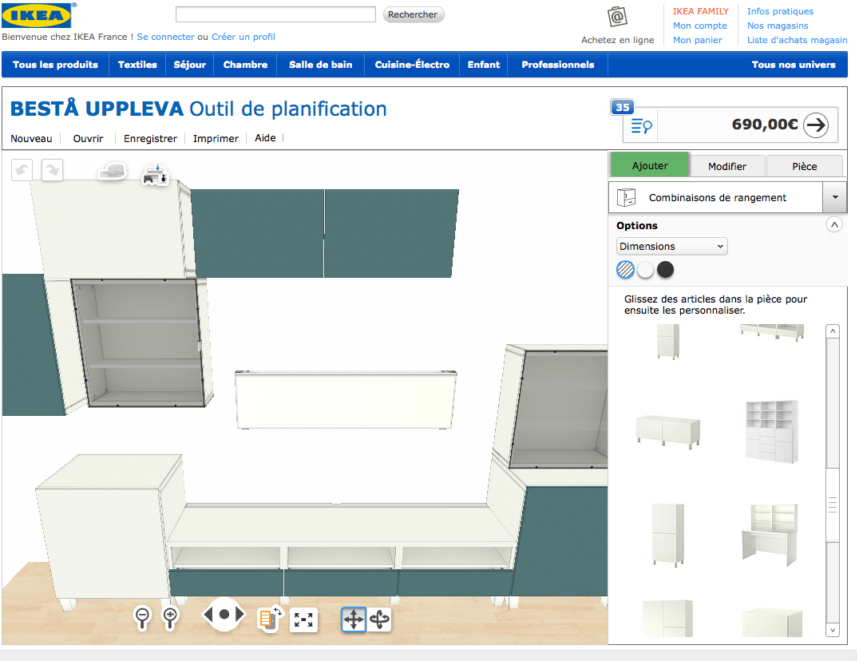The height and width of the screenshot is (661, 863).
Task: Switch to the Modifier tab
Action: coord(727,166)
